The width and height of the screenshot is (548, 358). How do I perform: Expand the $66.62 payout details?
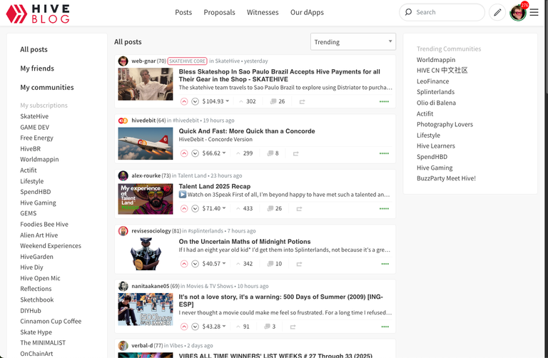214,153
